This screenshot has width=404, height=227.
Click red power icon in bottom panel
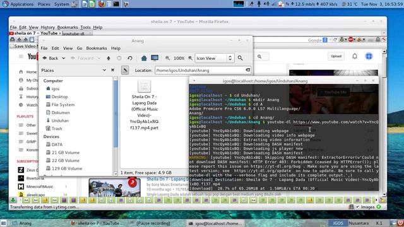coord(400,223)
